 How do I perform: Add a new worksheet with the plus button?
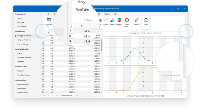tap(77, 96)
